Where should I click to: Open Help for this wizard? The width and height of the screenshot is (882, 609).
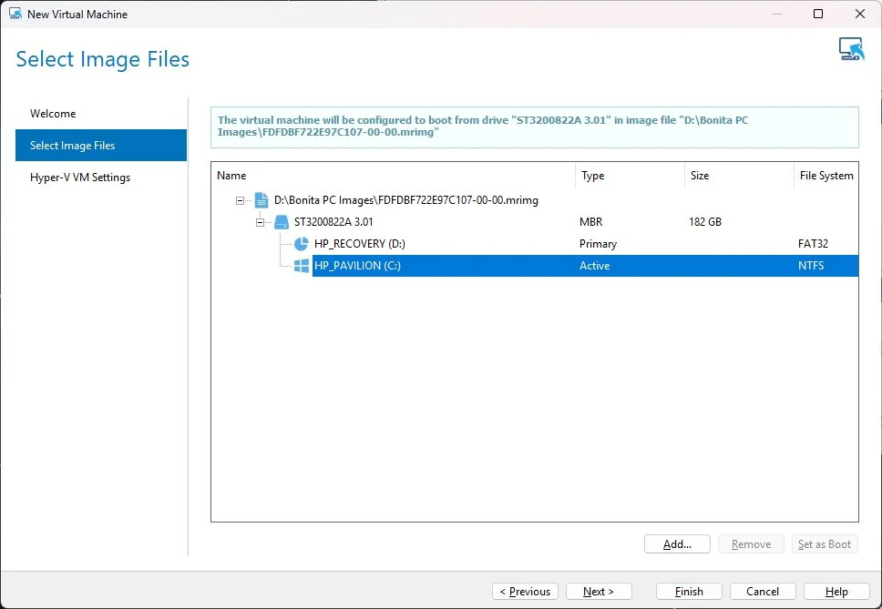tap(836, 592)
